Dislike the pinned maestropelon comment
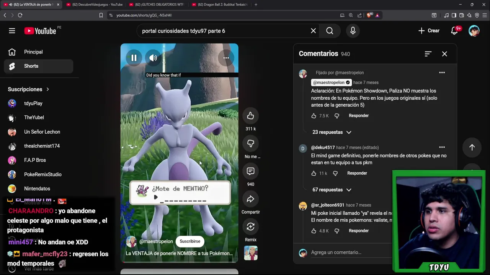This screenshot has width=490, height=275. point(337,116)
